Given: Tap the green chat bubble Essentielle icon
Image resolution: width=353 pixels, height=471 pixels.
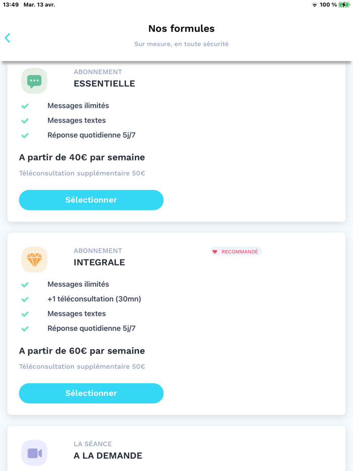Looking at the screenshot, I should (x=34, y=81).
